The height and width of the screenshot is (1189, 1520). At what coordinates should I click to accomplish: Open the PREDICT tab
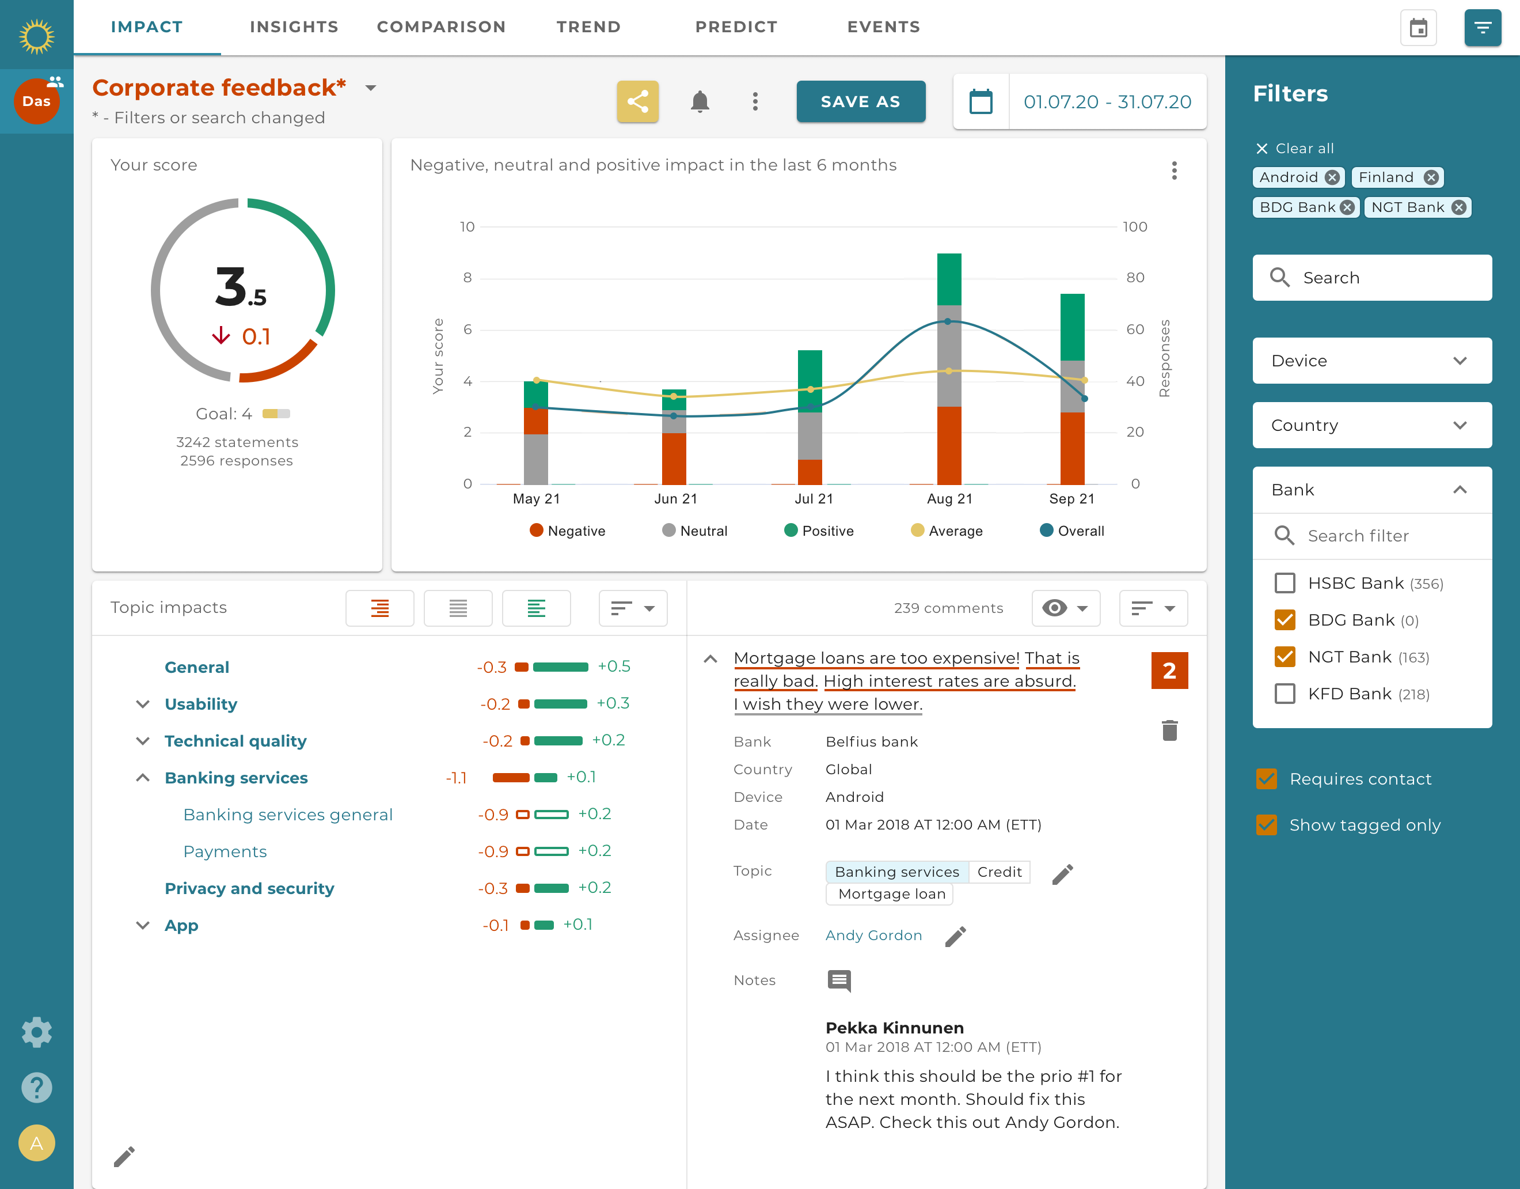tap(736, 26)
